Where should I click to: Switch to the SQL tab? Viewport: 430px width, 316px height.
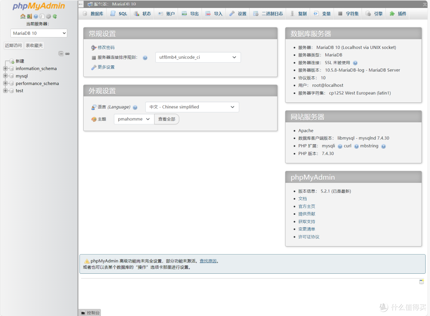tap(119, 14)
